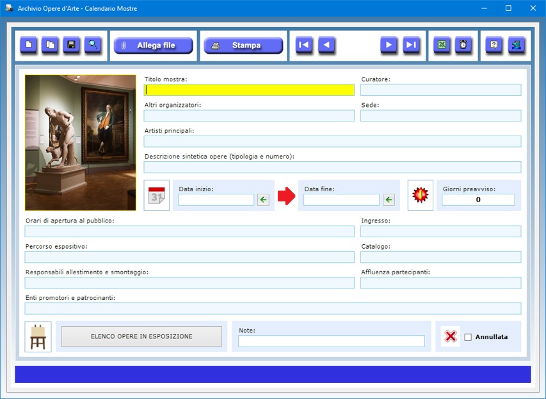The height and width of the screenshot is (399, 546).
Task: Click Enti promotori e patrocinanti field
Action: 273,309
